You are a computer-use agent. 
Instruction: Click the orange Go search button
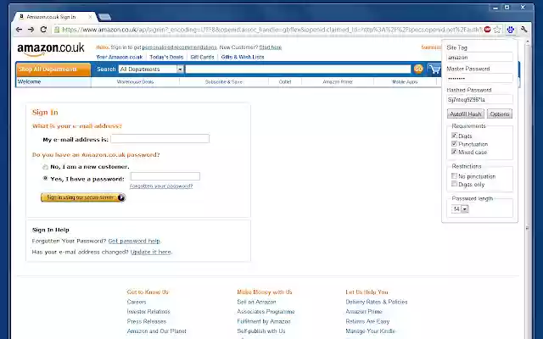(418, 69)
